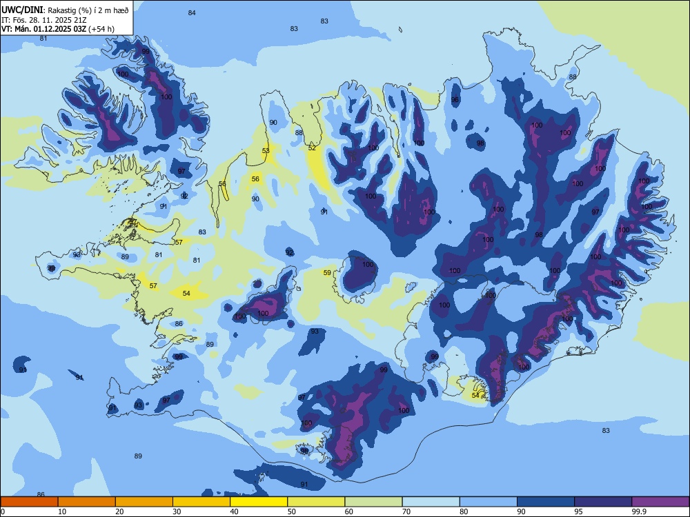This screenshot has height=517, width=690.
Task: Click the dark blue 90–95 legend swatch
Action: coord(546,502)
